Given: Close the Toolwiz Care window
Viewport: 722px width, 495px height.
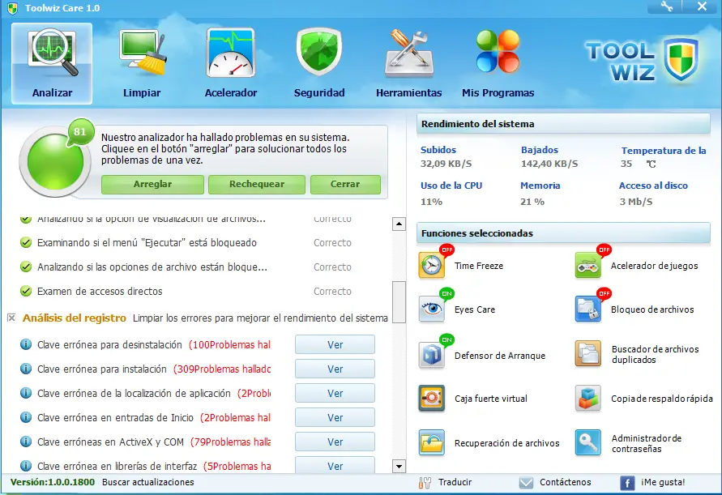Looking at the screenshot, I should click(x=702, y=6).
